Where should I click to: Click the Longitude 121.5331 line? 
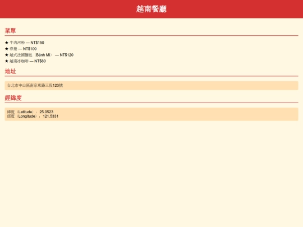coord(33,116)
